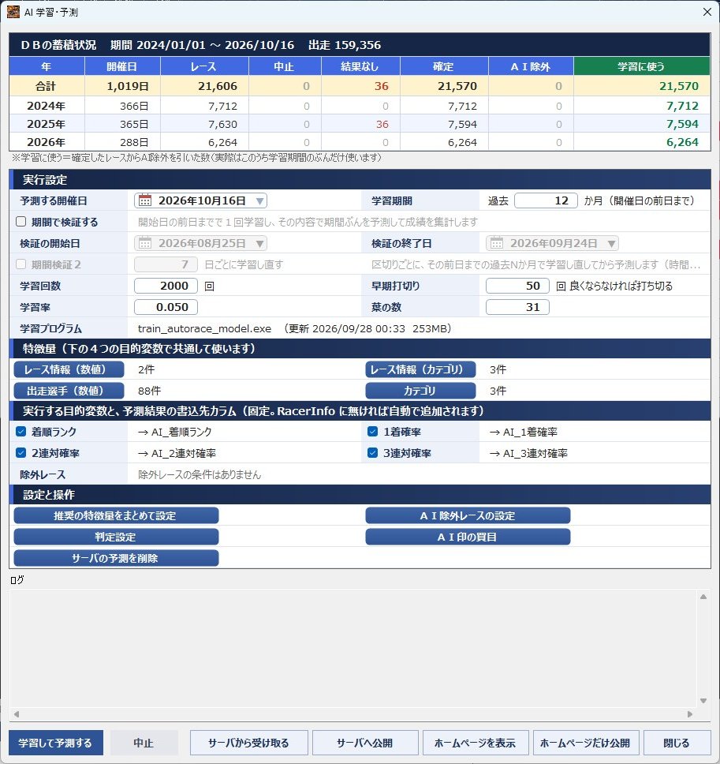Image resolution: width=720 pixels, height=764 pixels.
Task: Click train_autorace_model.exe program text
Action: pyautogui.click(x=204, y=328)
